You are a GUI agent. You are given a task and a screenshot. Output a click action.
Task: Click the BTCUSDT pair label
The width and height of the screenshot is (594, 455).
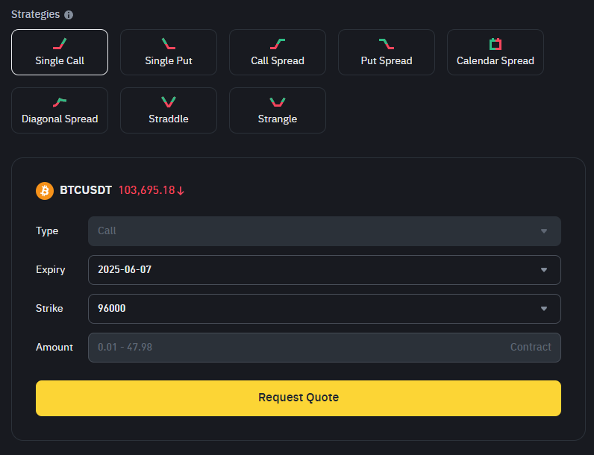pyautogui.click(x=86, y=190)
